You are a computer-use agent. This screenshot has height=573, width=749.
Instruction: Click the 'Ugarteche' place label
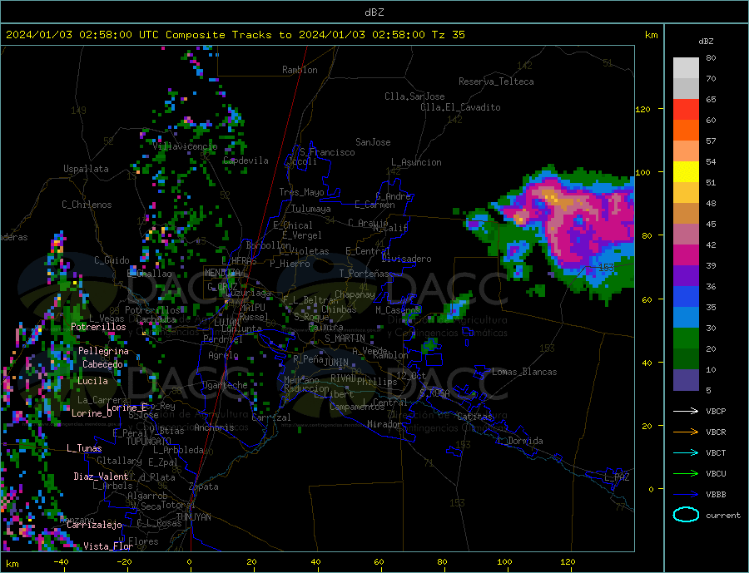pyautogui.click(x=225, y=385)
